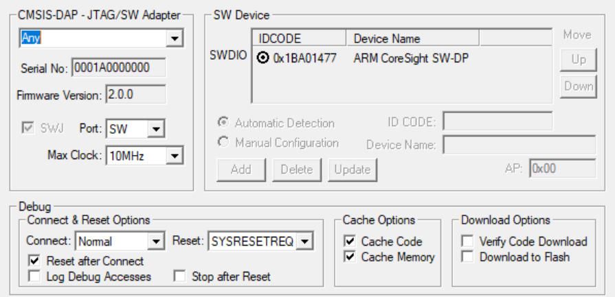This screenshot has width=615, height=297.
Task: Click the AP field showing 0x00
Action: coord(563,169)
